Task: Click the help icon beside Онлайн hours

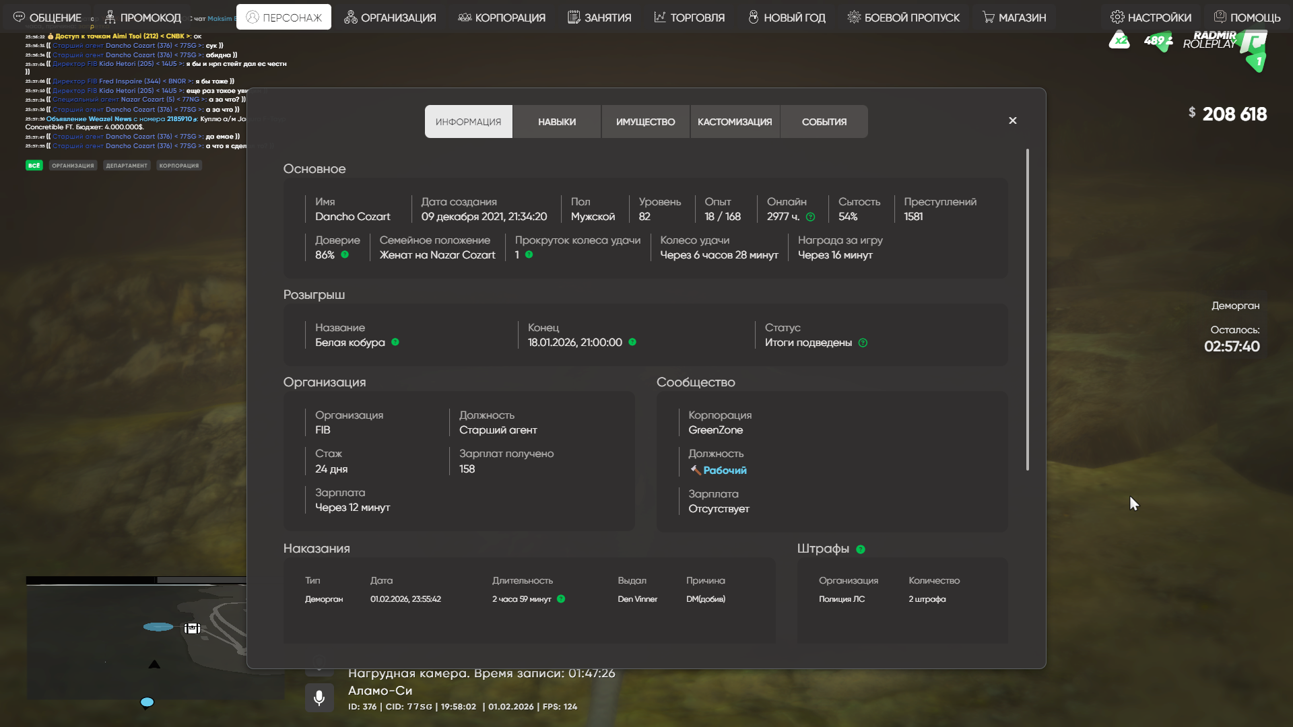Action: (x=810, y=217)
